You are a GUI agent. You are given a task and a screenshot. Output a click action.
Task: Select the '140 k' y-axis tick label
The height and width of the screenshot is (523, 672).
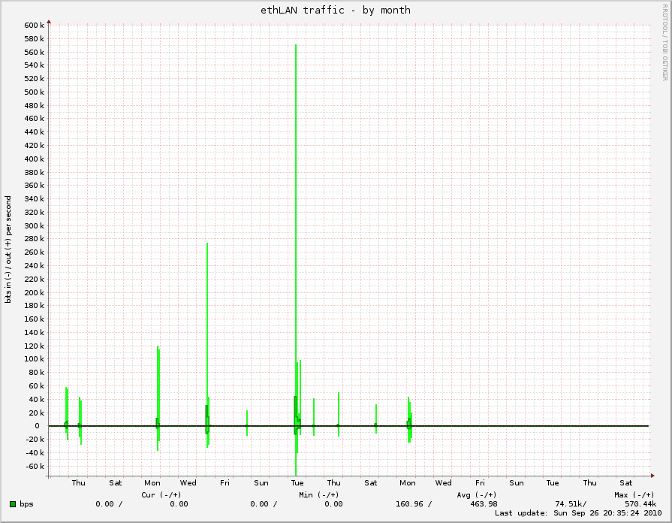(35, 332)
